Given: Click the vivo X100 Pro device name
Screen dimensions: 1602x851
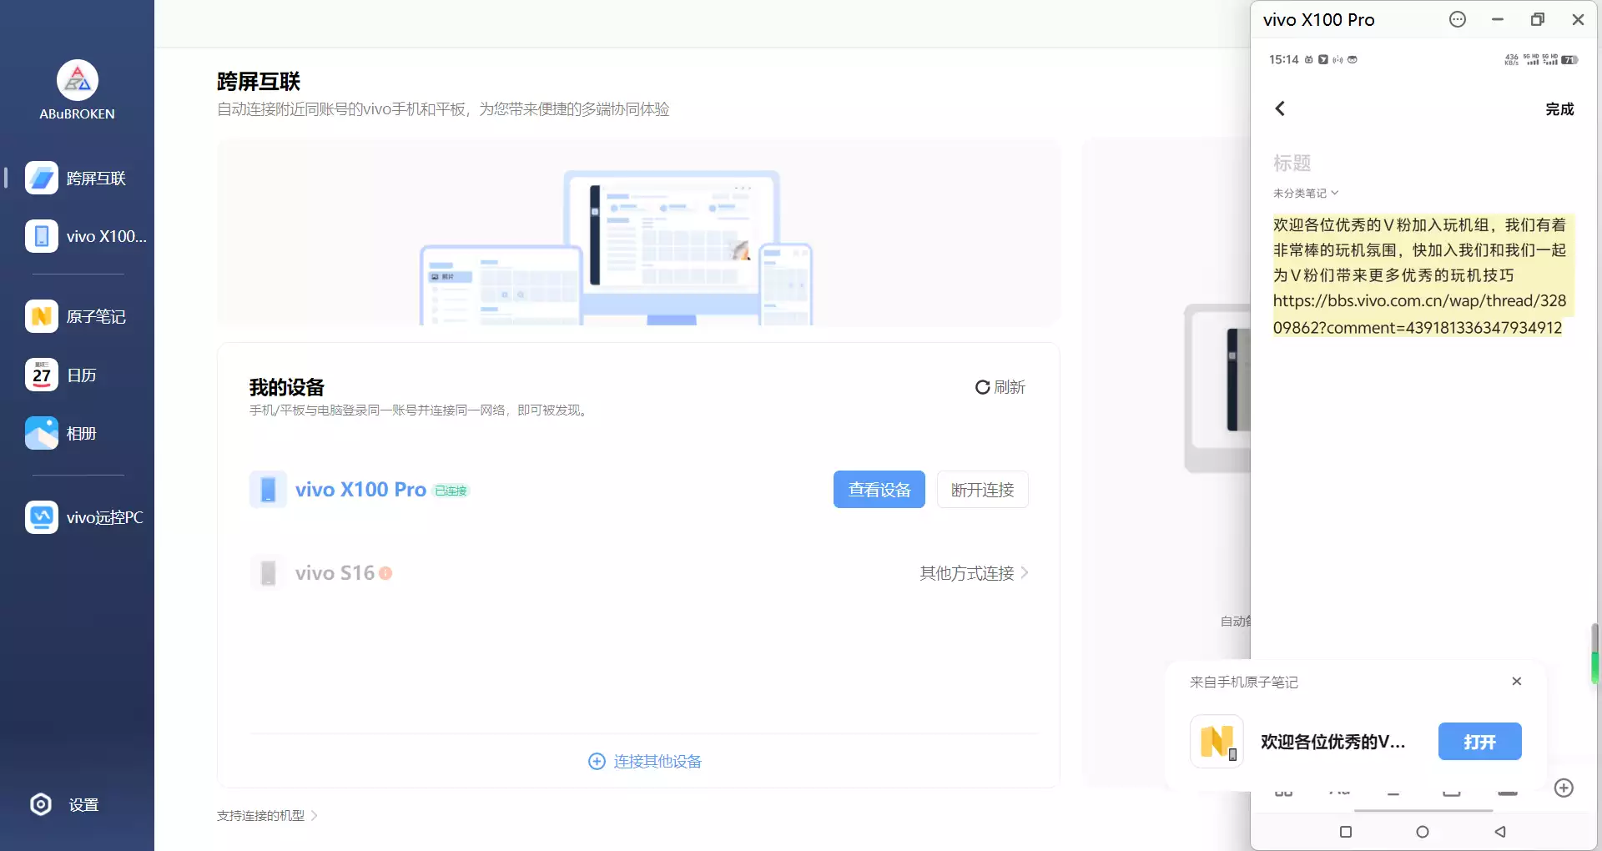Looking at the screenshot, I should click(360, 490).
